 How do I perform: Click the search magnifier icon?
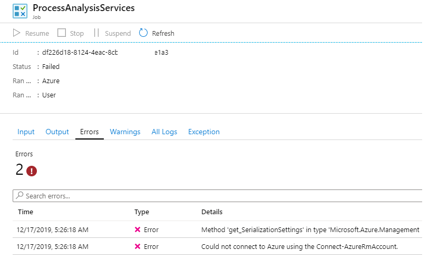(19, 195)
